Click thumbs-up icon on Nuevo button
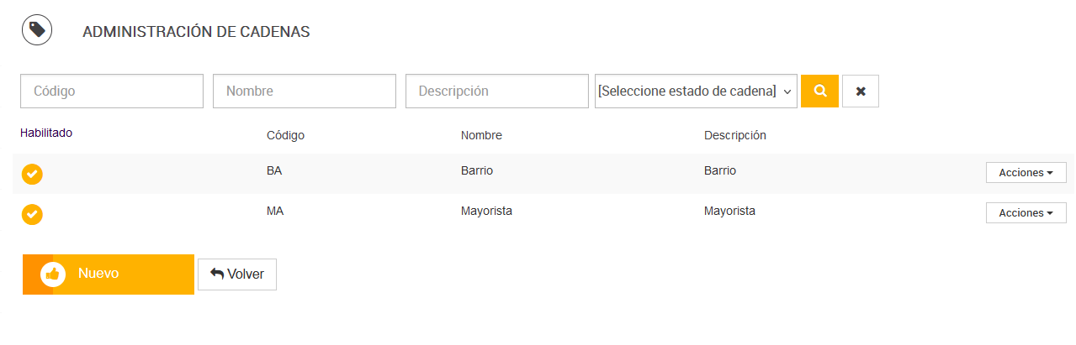Viewport: 1076px width, 345px height. 53,274
